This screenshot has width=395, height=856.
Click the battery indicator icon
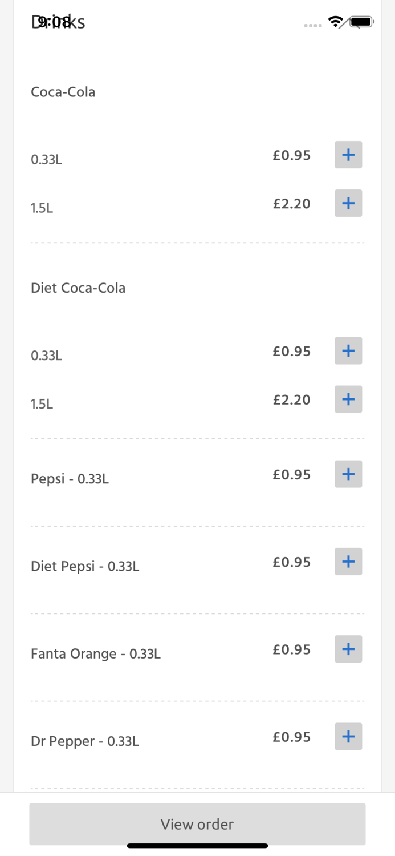pyautogui.click(x=361, y=22)
